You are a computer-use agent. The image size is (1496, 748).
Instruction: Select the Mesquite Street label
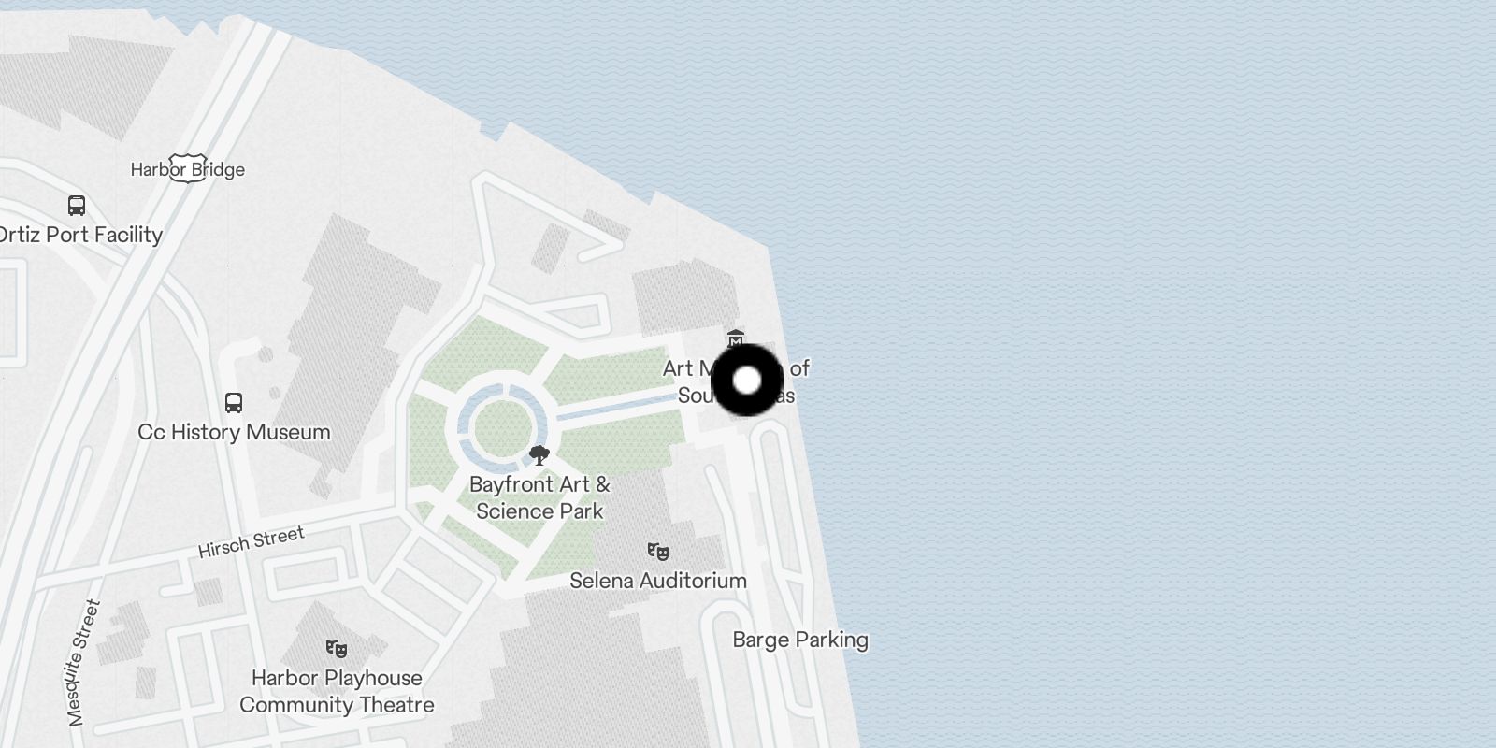pos(83,663)
